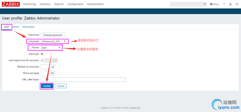Open the Zabbix SIA footer link
This screenshot has height=112, width=241.
pyautogui.click(x=135, y=108)
